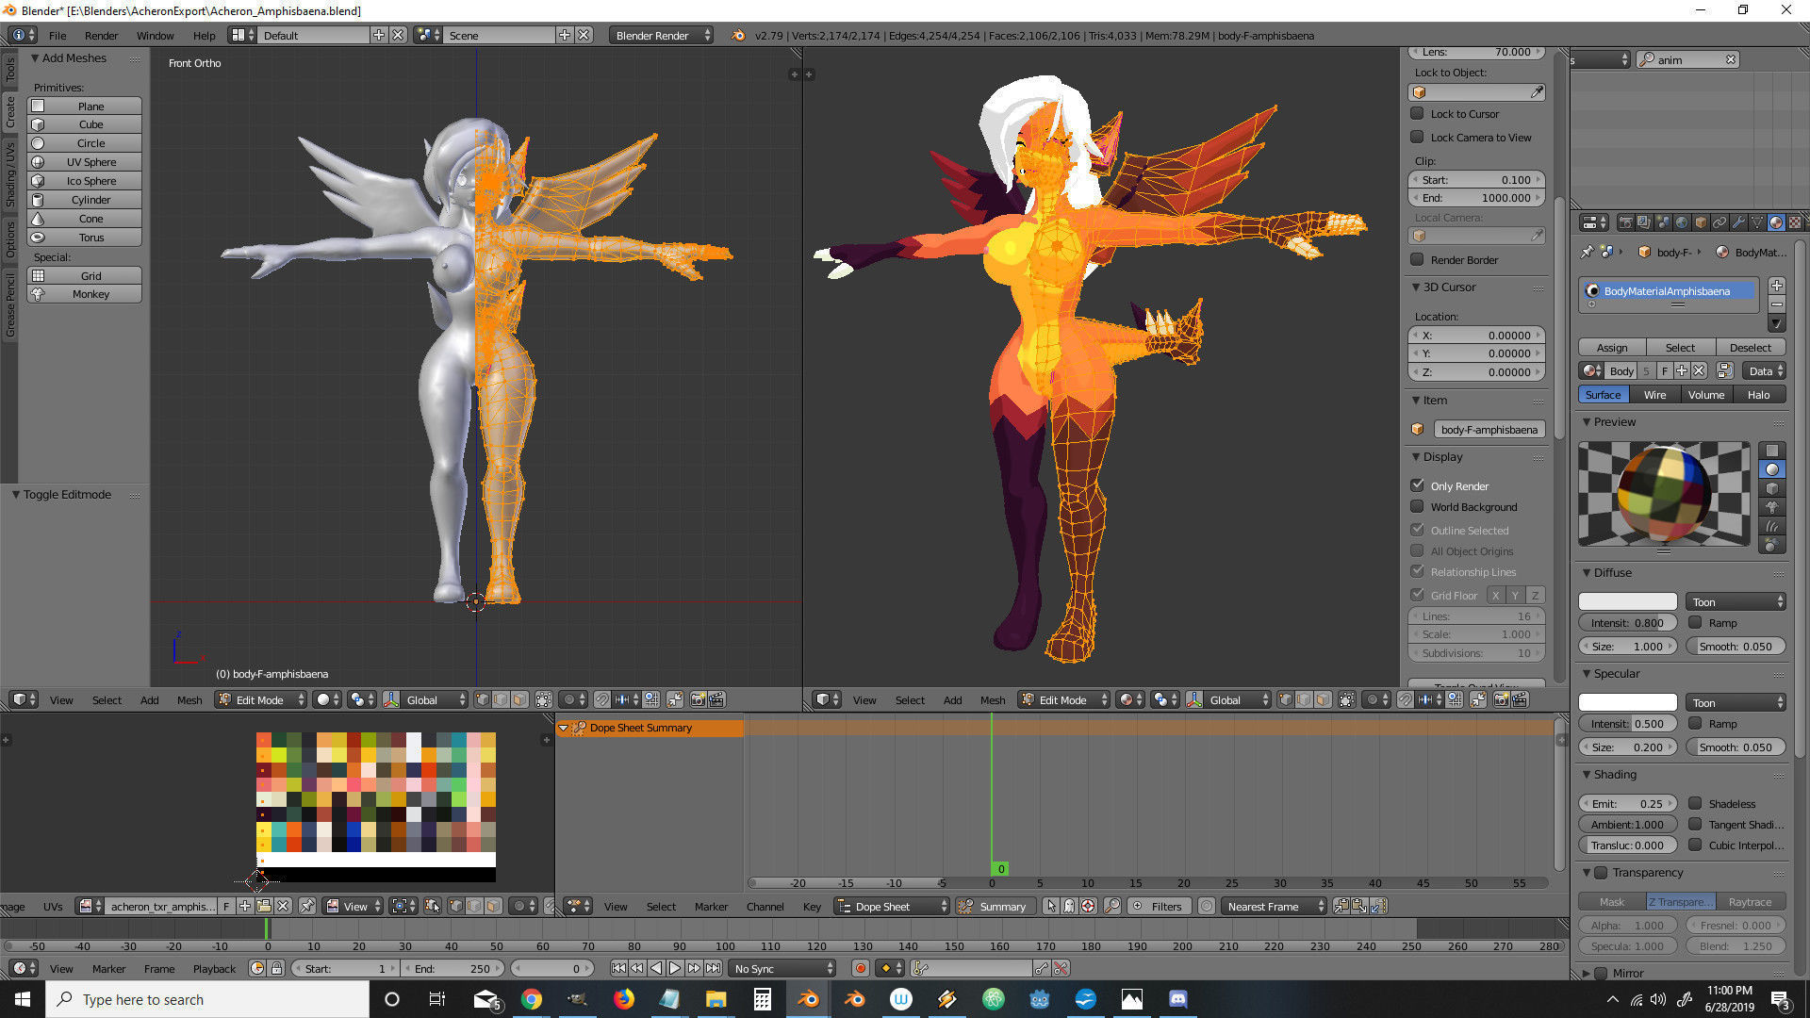Click OpenGL render animation clapper icon right viewport

(1520, 699)
